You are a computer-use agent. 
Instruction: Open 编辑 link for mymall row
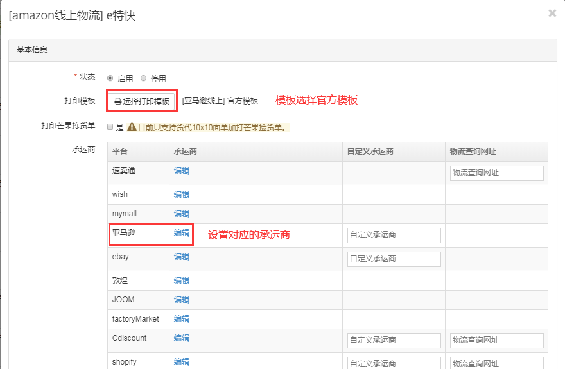[x=182, y=214]
